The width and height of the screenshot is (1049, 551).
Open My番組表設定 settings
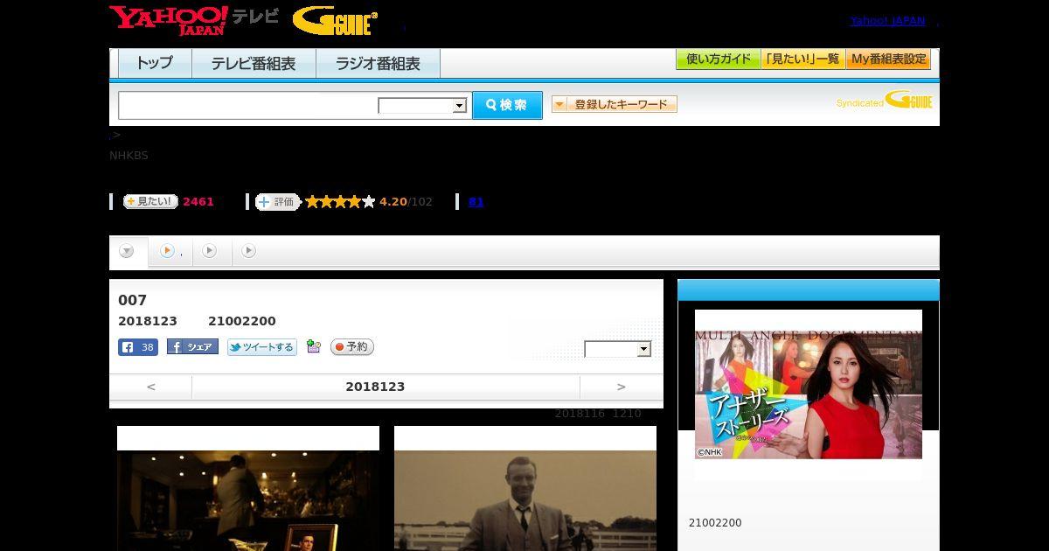[888, 59]
